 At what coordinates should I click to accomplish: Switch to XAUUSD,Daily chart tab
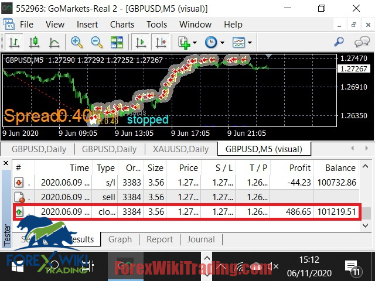180,149
